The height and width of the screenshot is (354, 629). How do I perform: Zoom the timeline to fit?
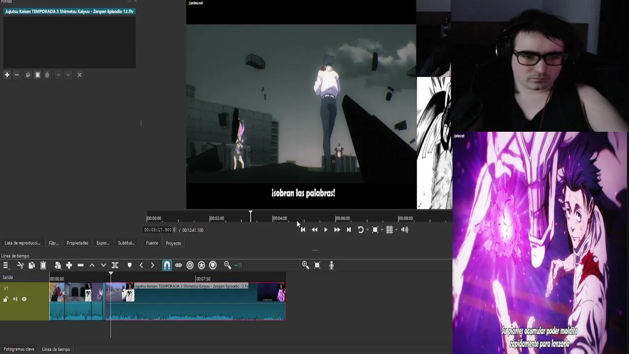pyautogui.click(x=317, y=265)
